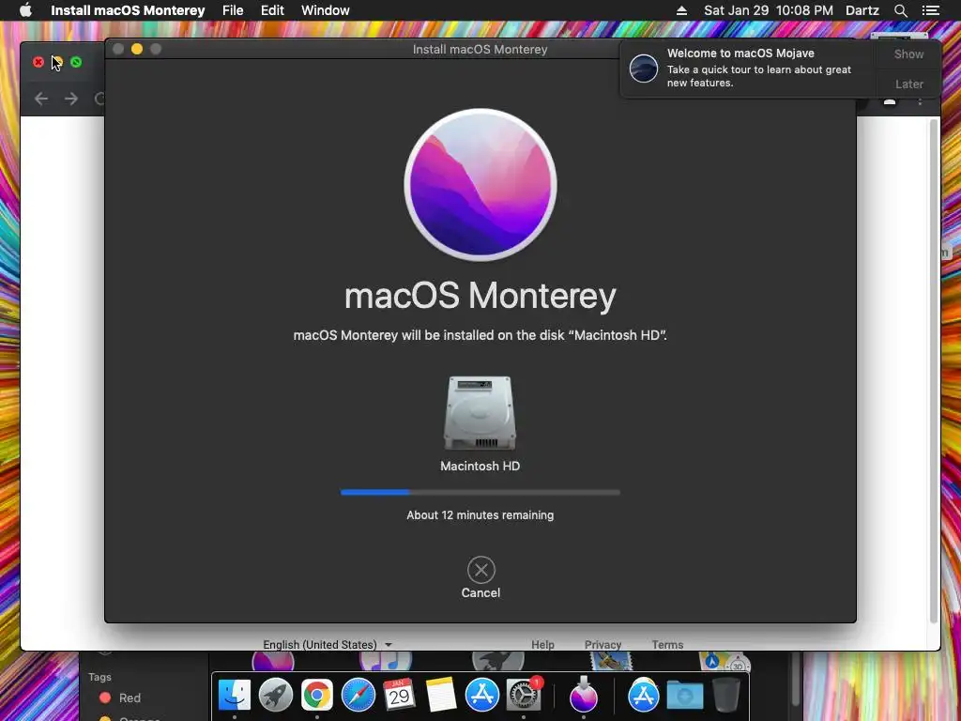Open Safari from the Dock

pyautogui.click(x=358, y=696)
